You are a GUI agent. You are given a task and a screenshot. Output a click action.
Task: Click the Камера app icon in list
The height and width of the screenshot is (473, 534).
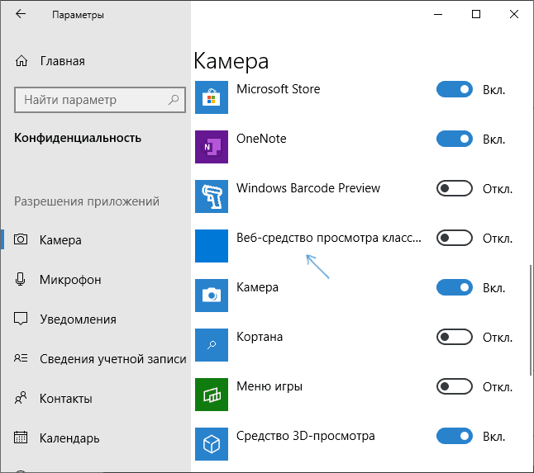pyautogui.click(x=212, y=296)
